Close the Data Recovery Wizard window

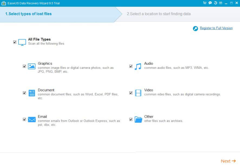(x=237, y=3)
